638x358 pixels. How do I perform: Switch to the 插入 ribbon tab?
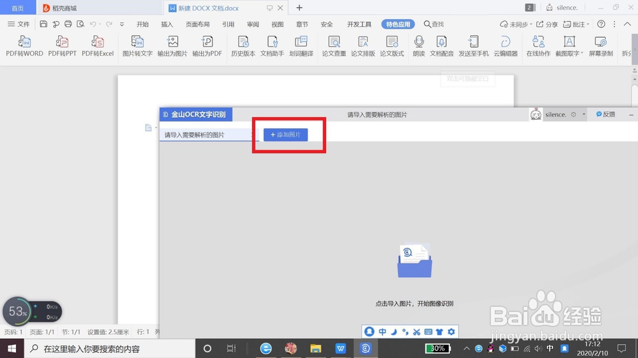coord(167,24)
